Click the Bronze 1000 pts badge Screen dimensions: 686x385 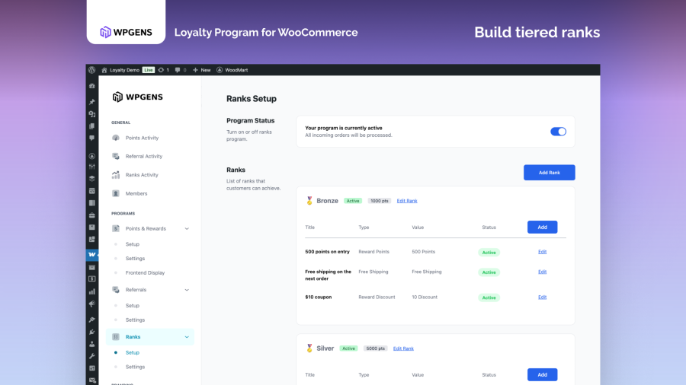point(379,201)
